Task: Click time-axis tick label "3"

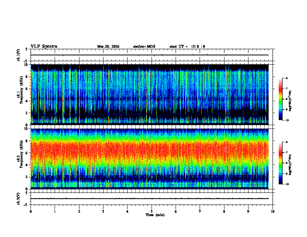Action: [103, 211]
